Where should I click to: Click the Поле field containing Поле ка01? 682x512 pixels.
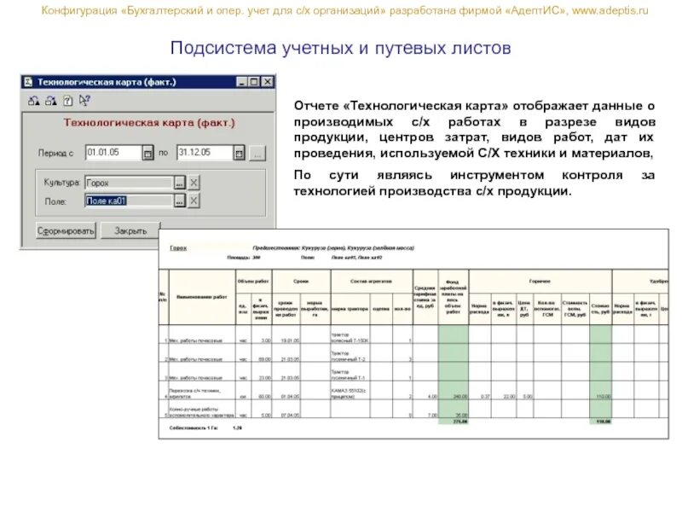tap(130, 201)
